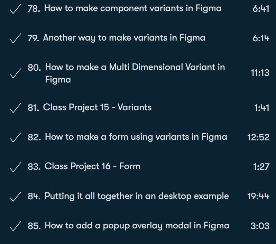The width and height of the screenshot is (276, 244).
Task: Click the 19:44 duration label
Action: coord(258,197)
